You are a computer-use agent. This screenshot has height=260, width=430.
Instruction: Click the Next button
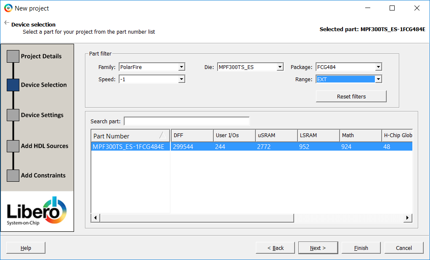tap(318, 248)
